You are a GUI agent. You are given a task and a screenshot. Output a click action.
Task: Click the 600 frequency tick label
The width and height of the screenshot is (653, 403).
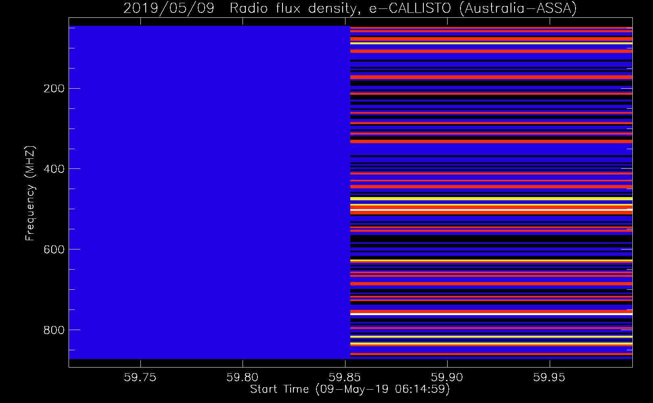point(54,249)
